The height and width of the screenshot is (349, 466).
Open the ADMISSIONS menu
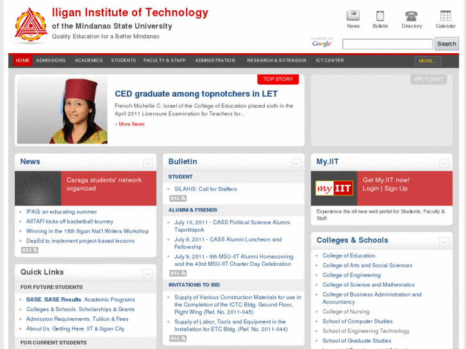coord(51,61)
